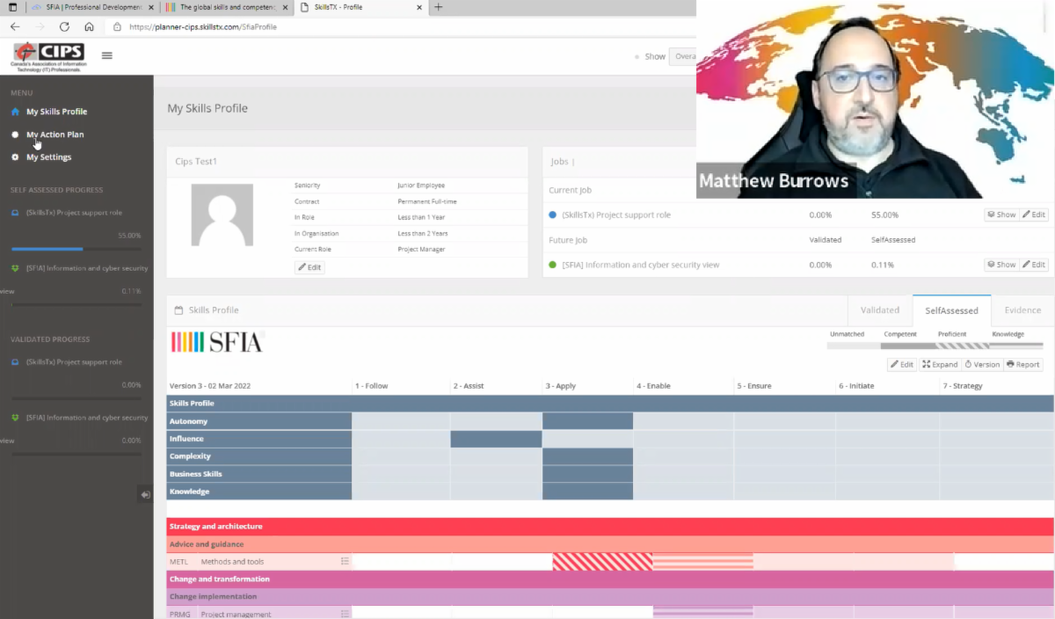Viewport: 1055px width, 619px height.
Task: Close the SkillsTX - Profile tab
Action: click(x=418, y=7)
